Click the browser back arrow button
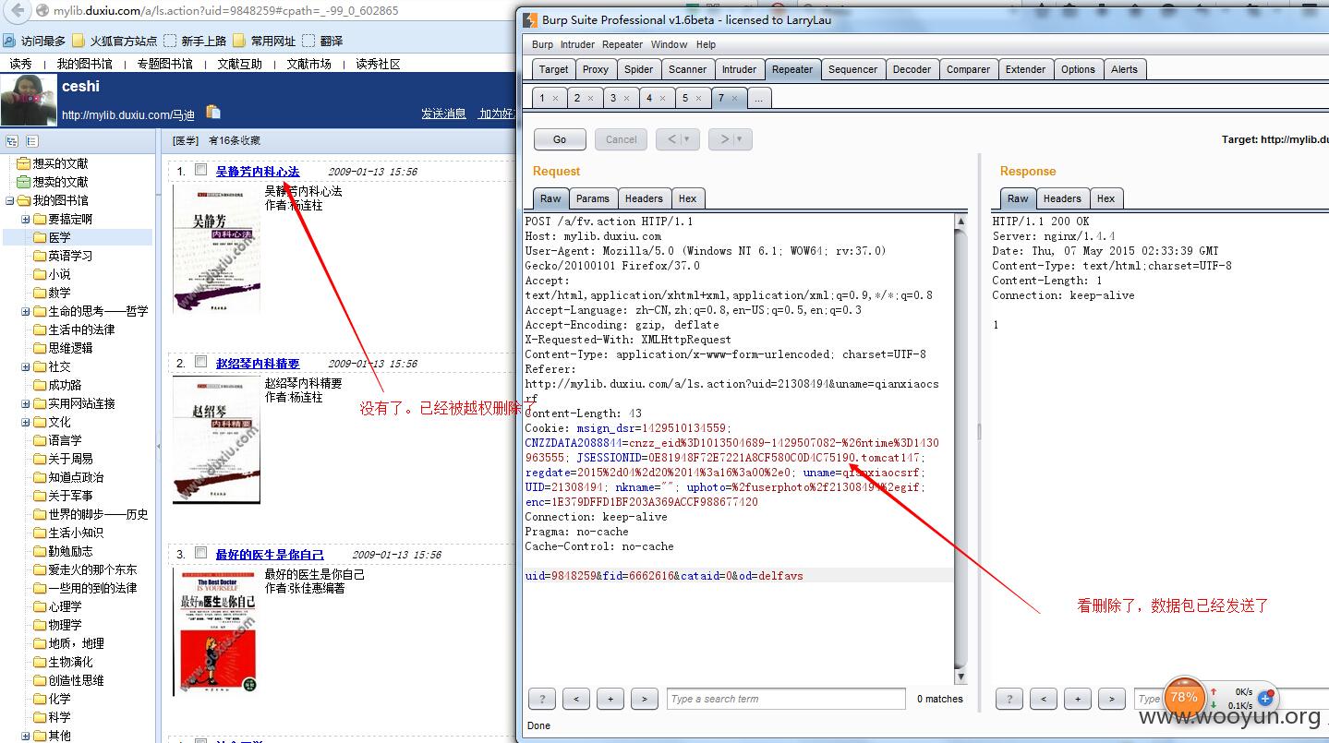Image resolution: width=1329 pixels, height=743 pixels. (16, 11)
